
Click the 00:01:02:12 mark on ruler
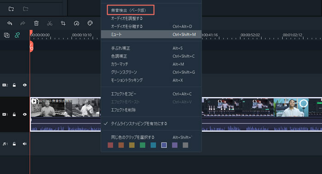click(x=293, y=35)
